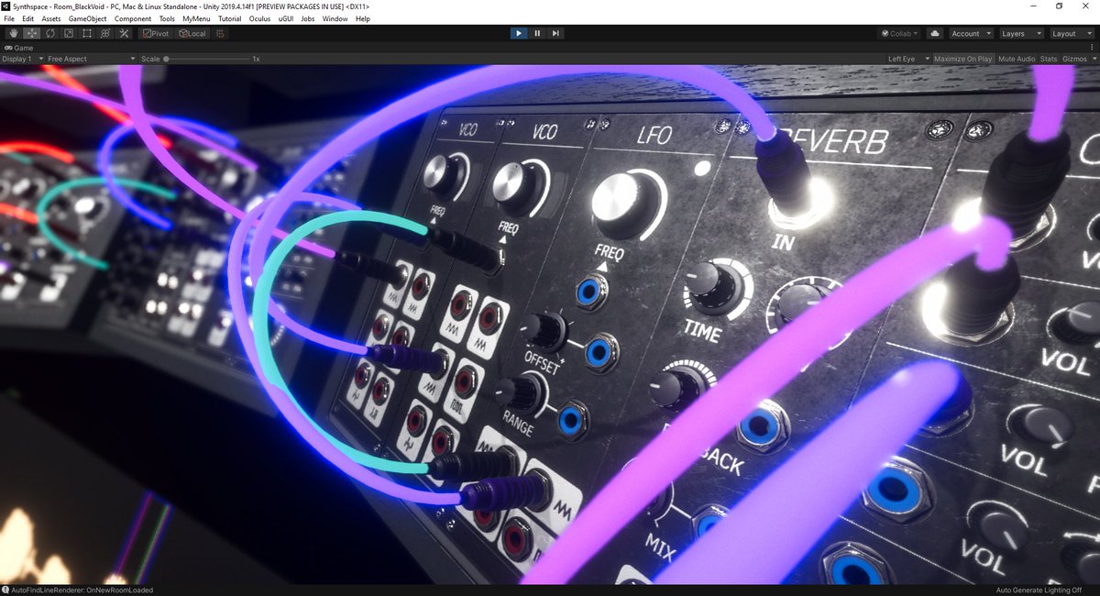Pause the game playback
The width and height of the screenshot is (1100, 596).
537,33
